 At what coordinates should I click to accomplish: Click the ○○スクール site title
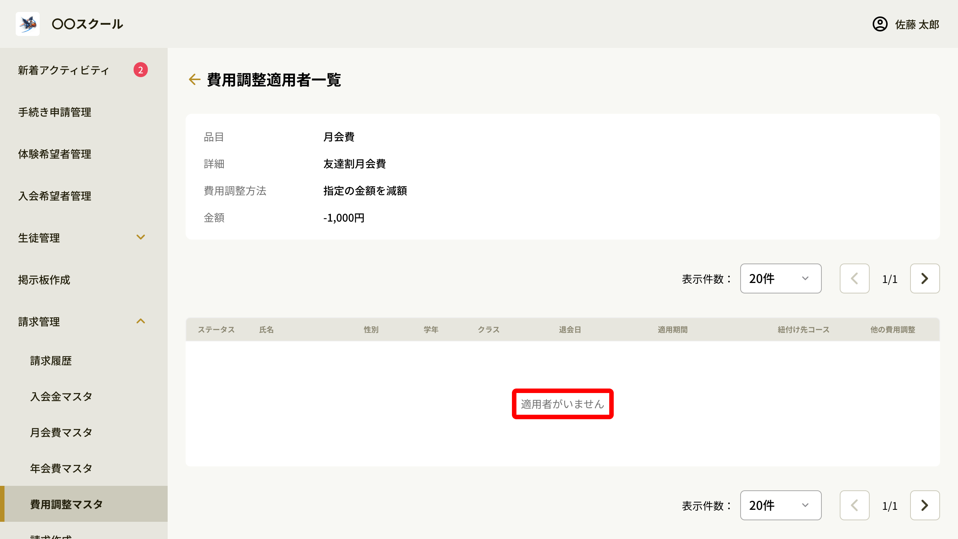88,24
